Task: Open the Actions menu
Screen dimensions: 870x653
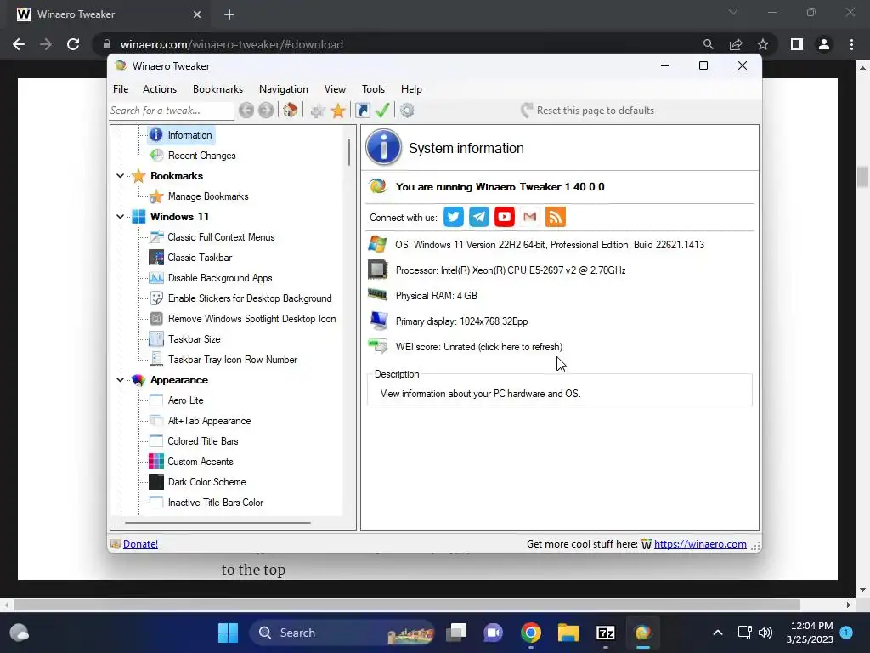Action: coord(160,88)
